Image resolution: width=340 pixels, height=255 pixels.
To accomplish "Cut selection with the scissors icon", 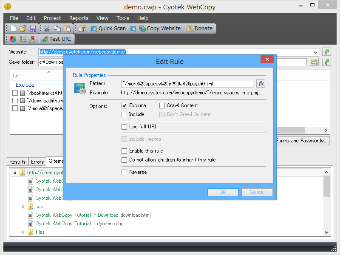I will tap(47, 28).
